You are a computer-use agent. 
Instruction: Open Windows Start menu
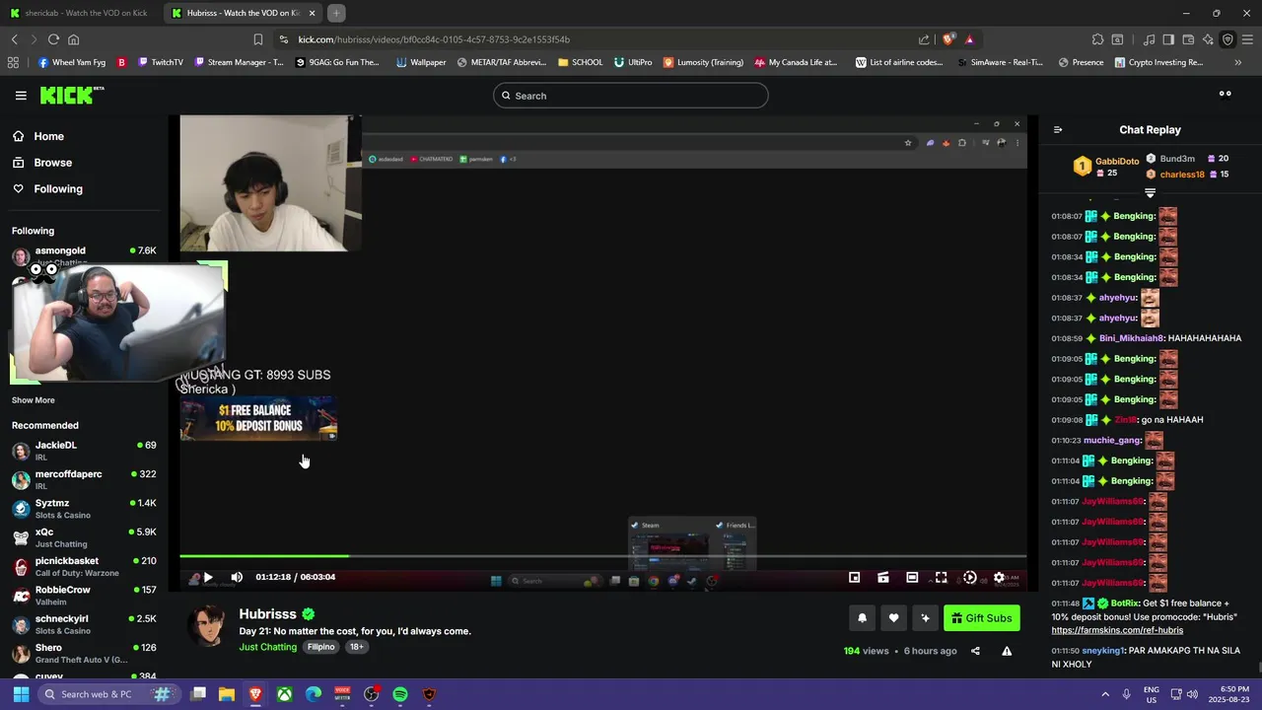(x=21, y=694)
